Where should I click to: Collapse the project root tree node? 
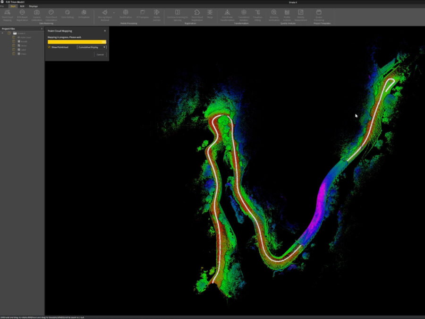(x=3, y=33)
